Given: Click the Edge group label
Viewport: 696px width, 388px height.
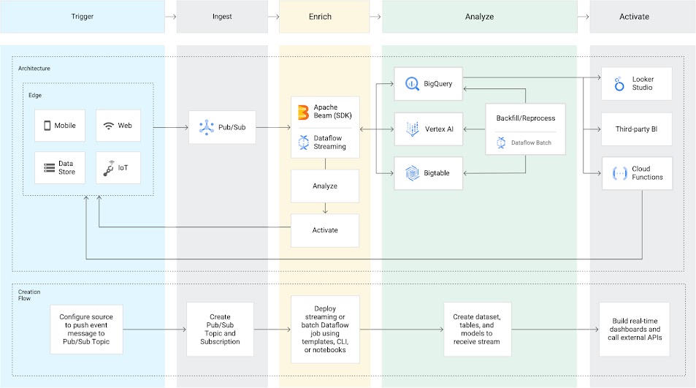Looking at the screenshot, I should click(35, 95).
